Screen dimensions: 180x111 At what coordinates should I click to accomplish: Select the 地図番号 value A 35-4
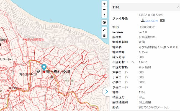pos(143,52)
